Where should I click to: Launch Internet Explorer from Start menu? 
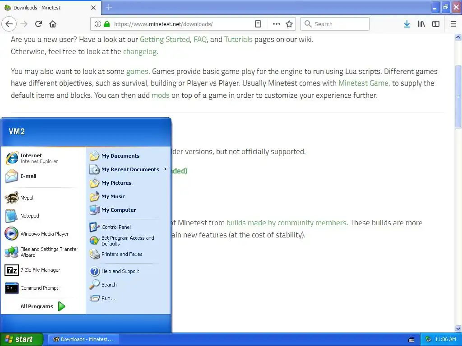coord(42,158)
